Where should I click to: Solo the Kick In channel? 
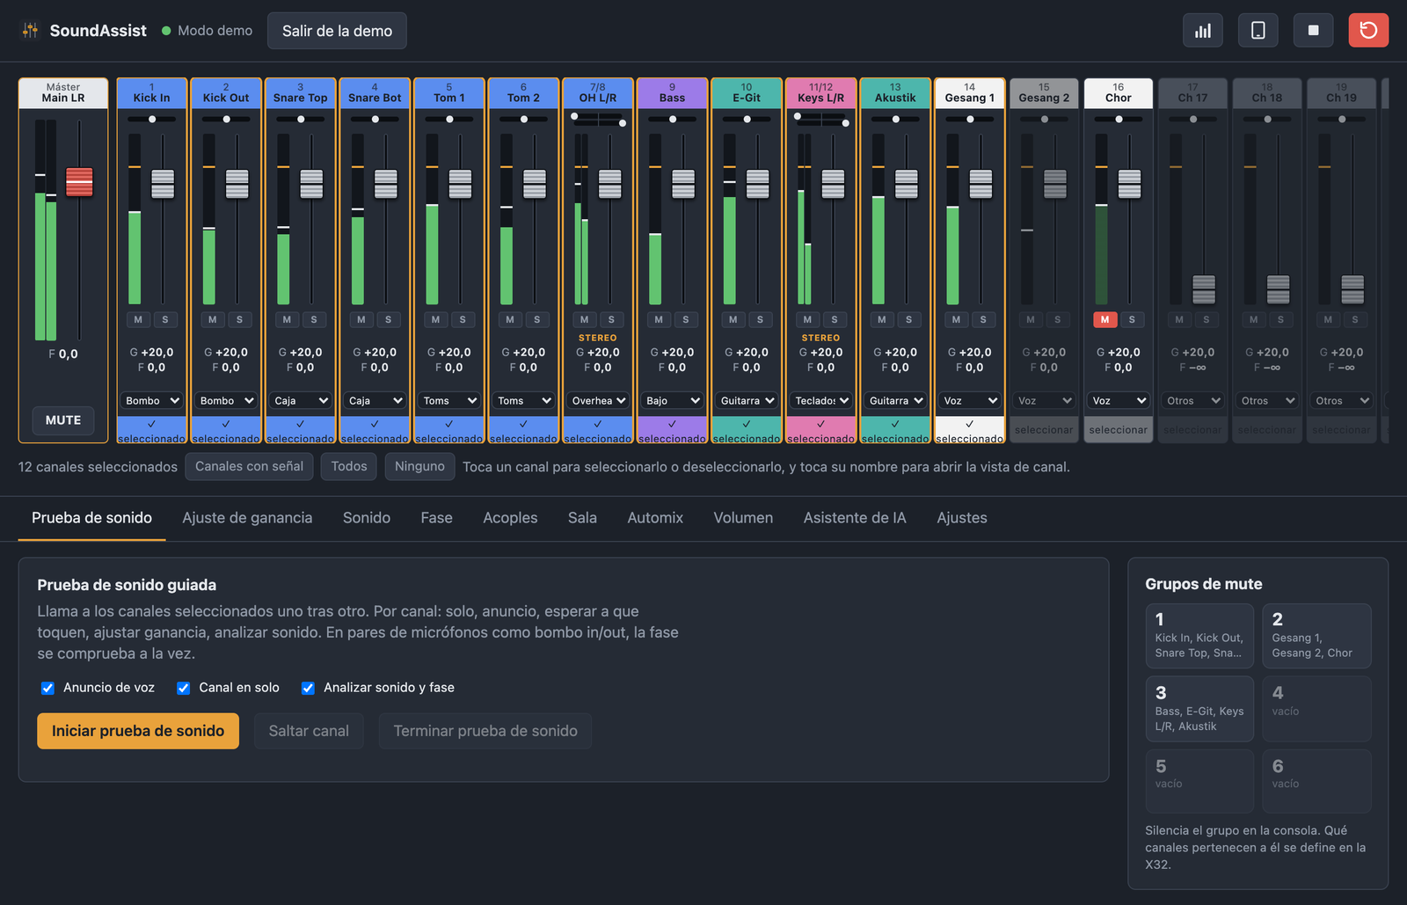(x=165, y=319)
